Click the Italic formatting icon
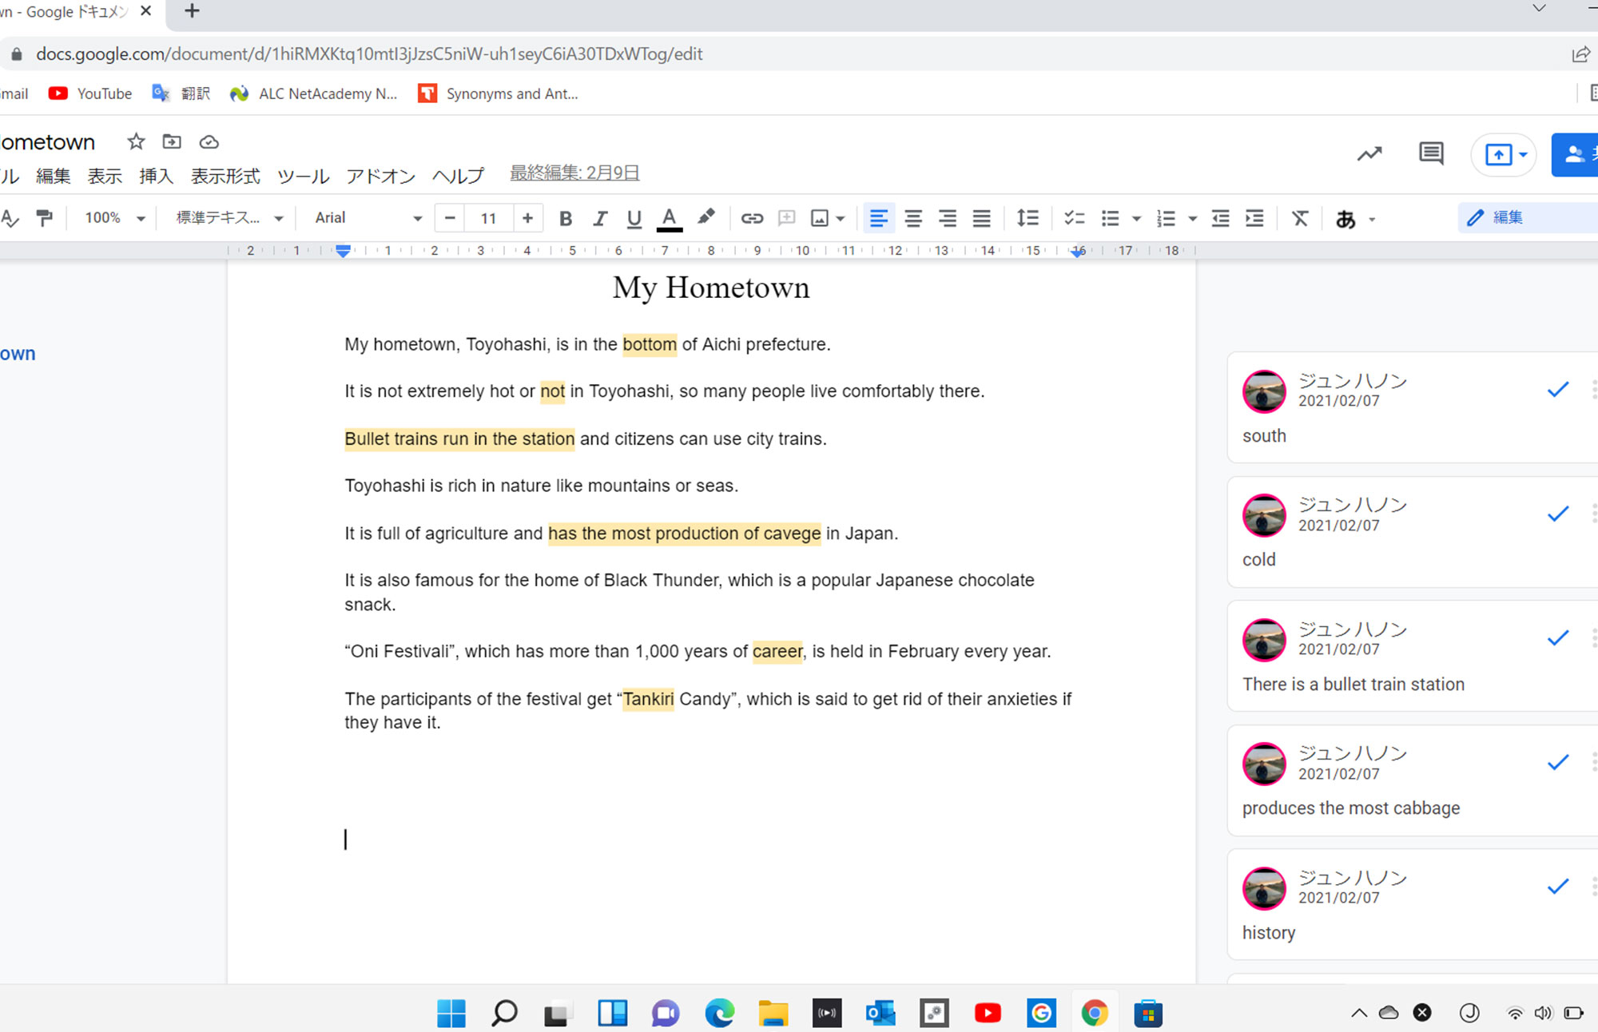1598x1032 pixels. (598, 218)
